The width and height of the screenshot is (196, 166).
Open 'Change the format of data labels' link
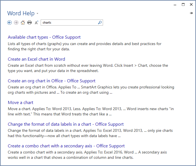pyautogui.click(x=66, y=124)
